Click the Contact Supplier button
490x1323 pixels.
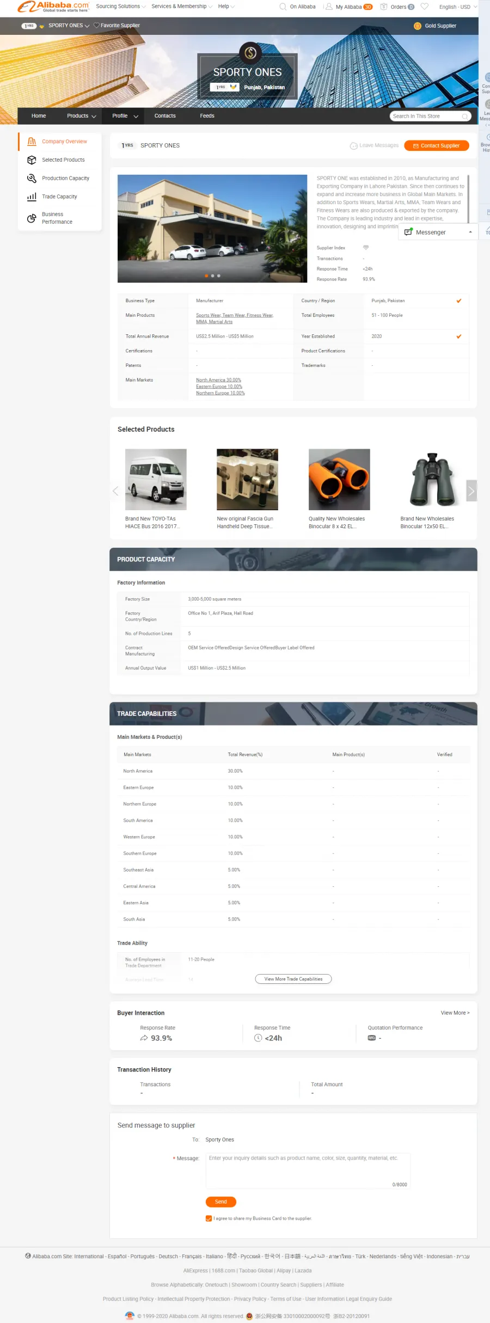tap(437, 146)
